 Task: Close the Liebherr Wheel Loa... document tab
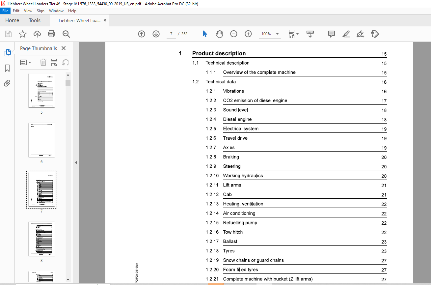[x=105, y=20]
